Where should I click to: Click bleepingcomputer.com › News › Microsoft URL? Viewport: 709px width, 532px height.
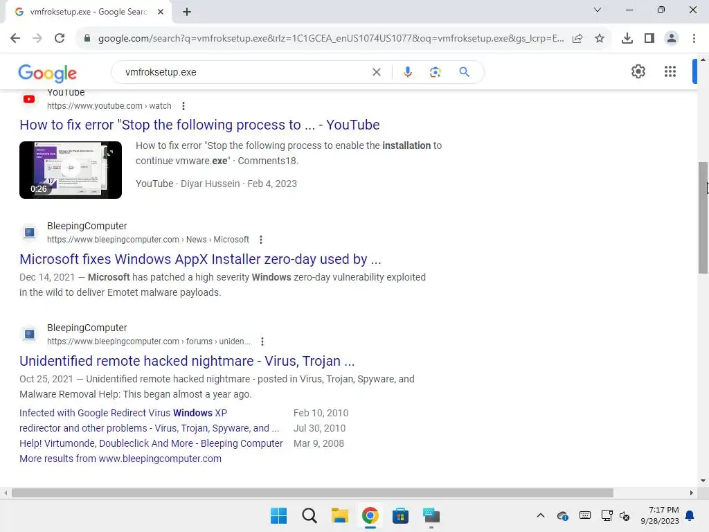point(148,240)
